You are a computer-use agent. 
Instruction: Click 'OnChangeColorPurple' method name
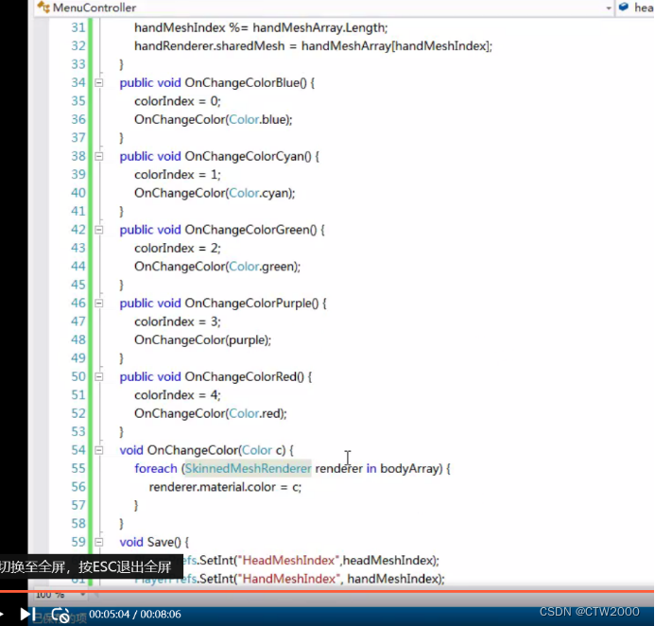coord(249,304)
